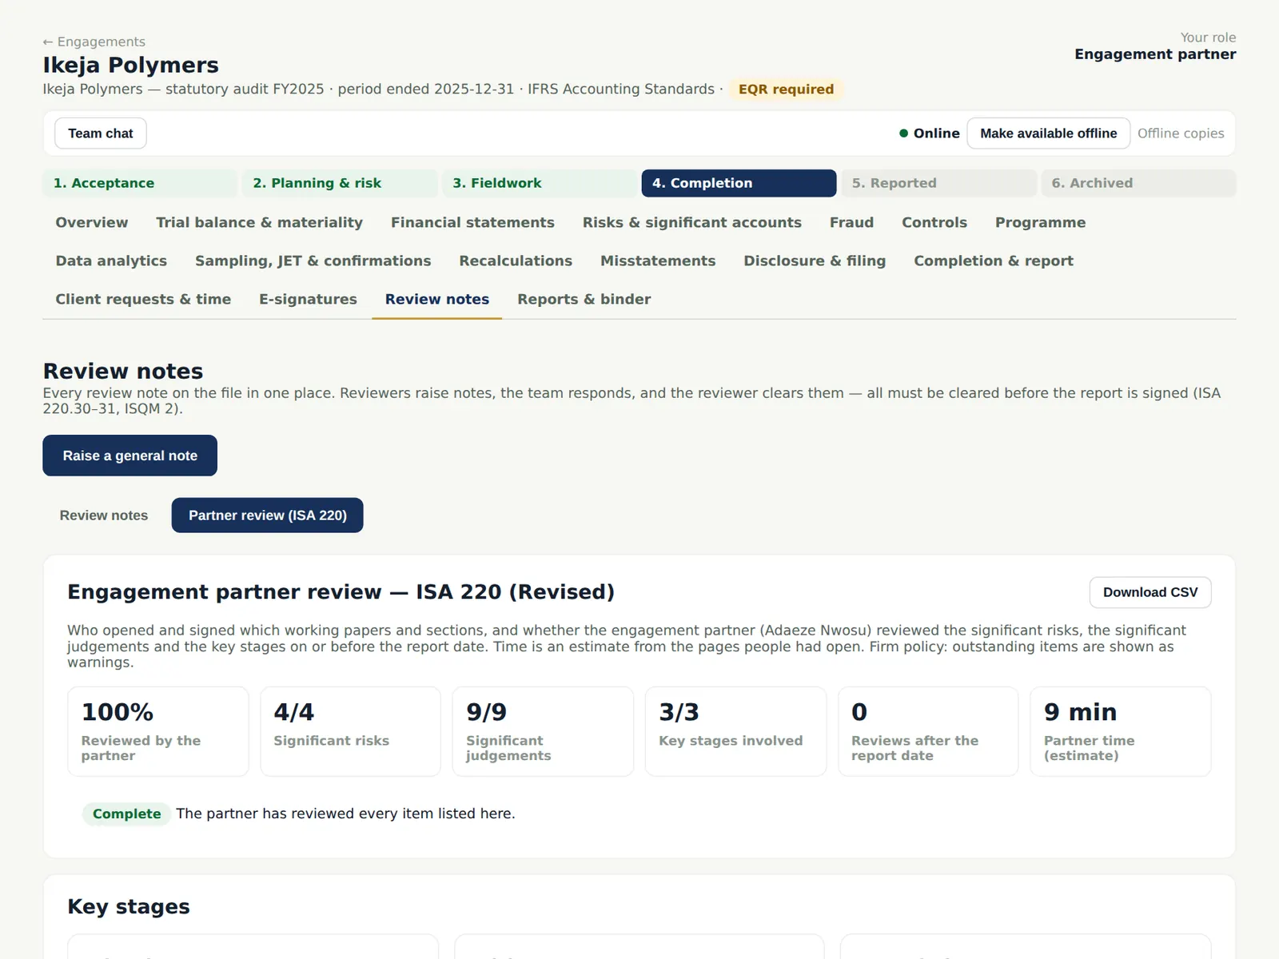Select the 5. Reported stage

938,183
